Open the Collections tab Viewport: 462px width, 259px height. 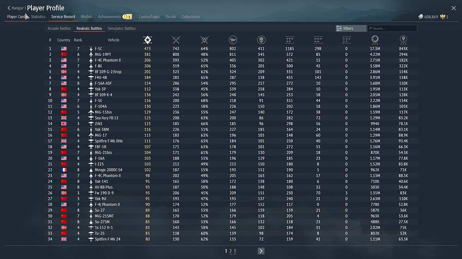[191, 17]
